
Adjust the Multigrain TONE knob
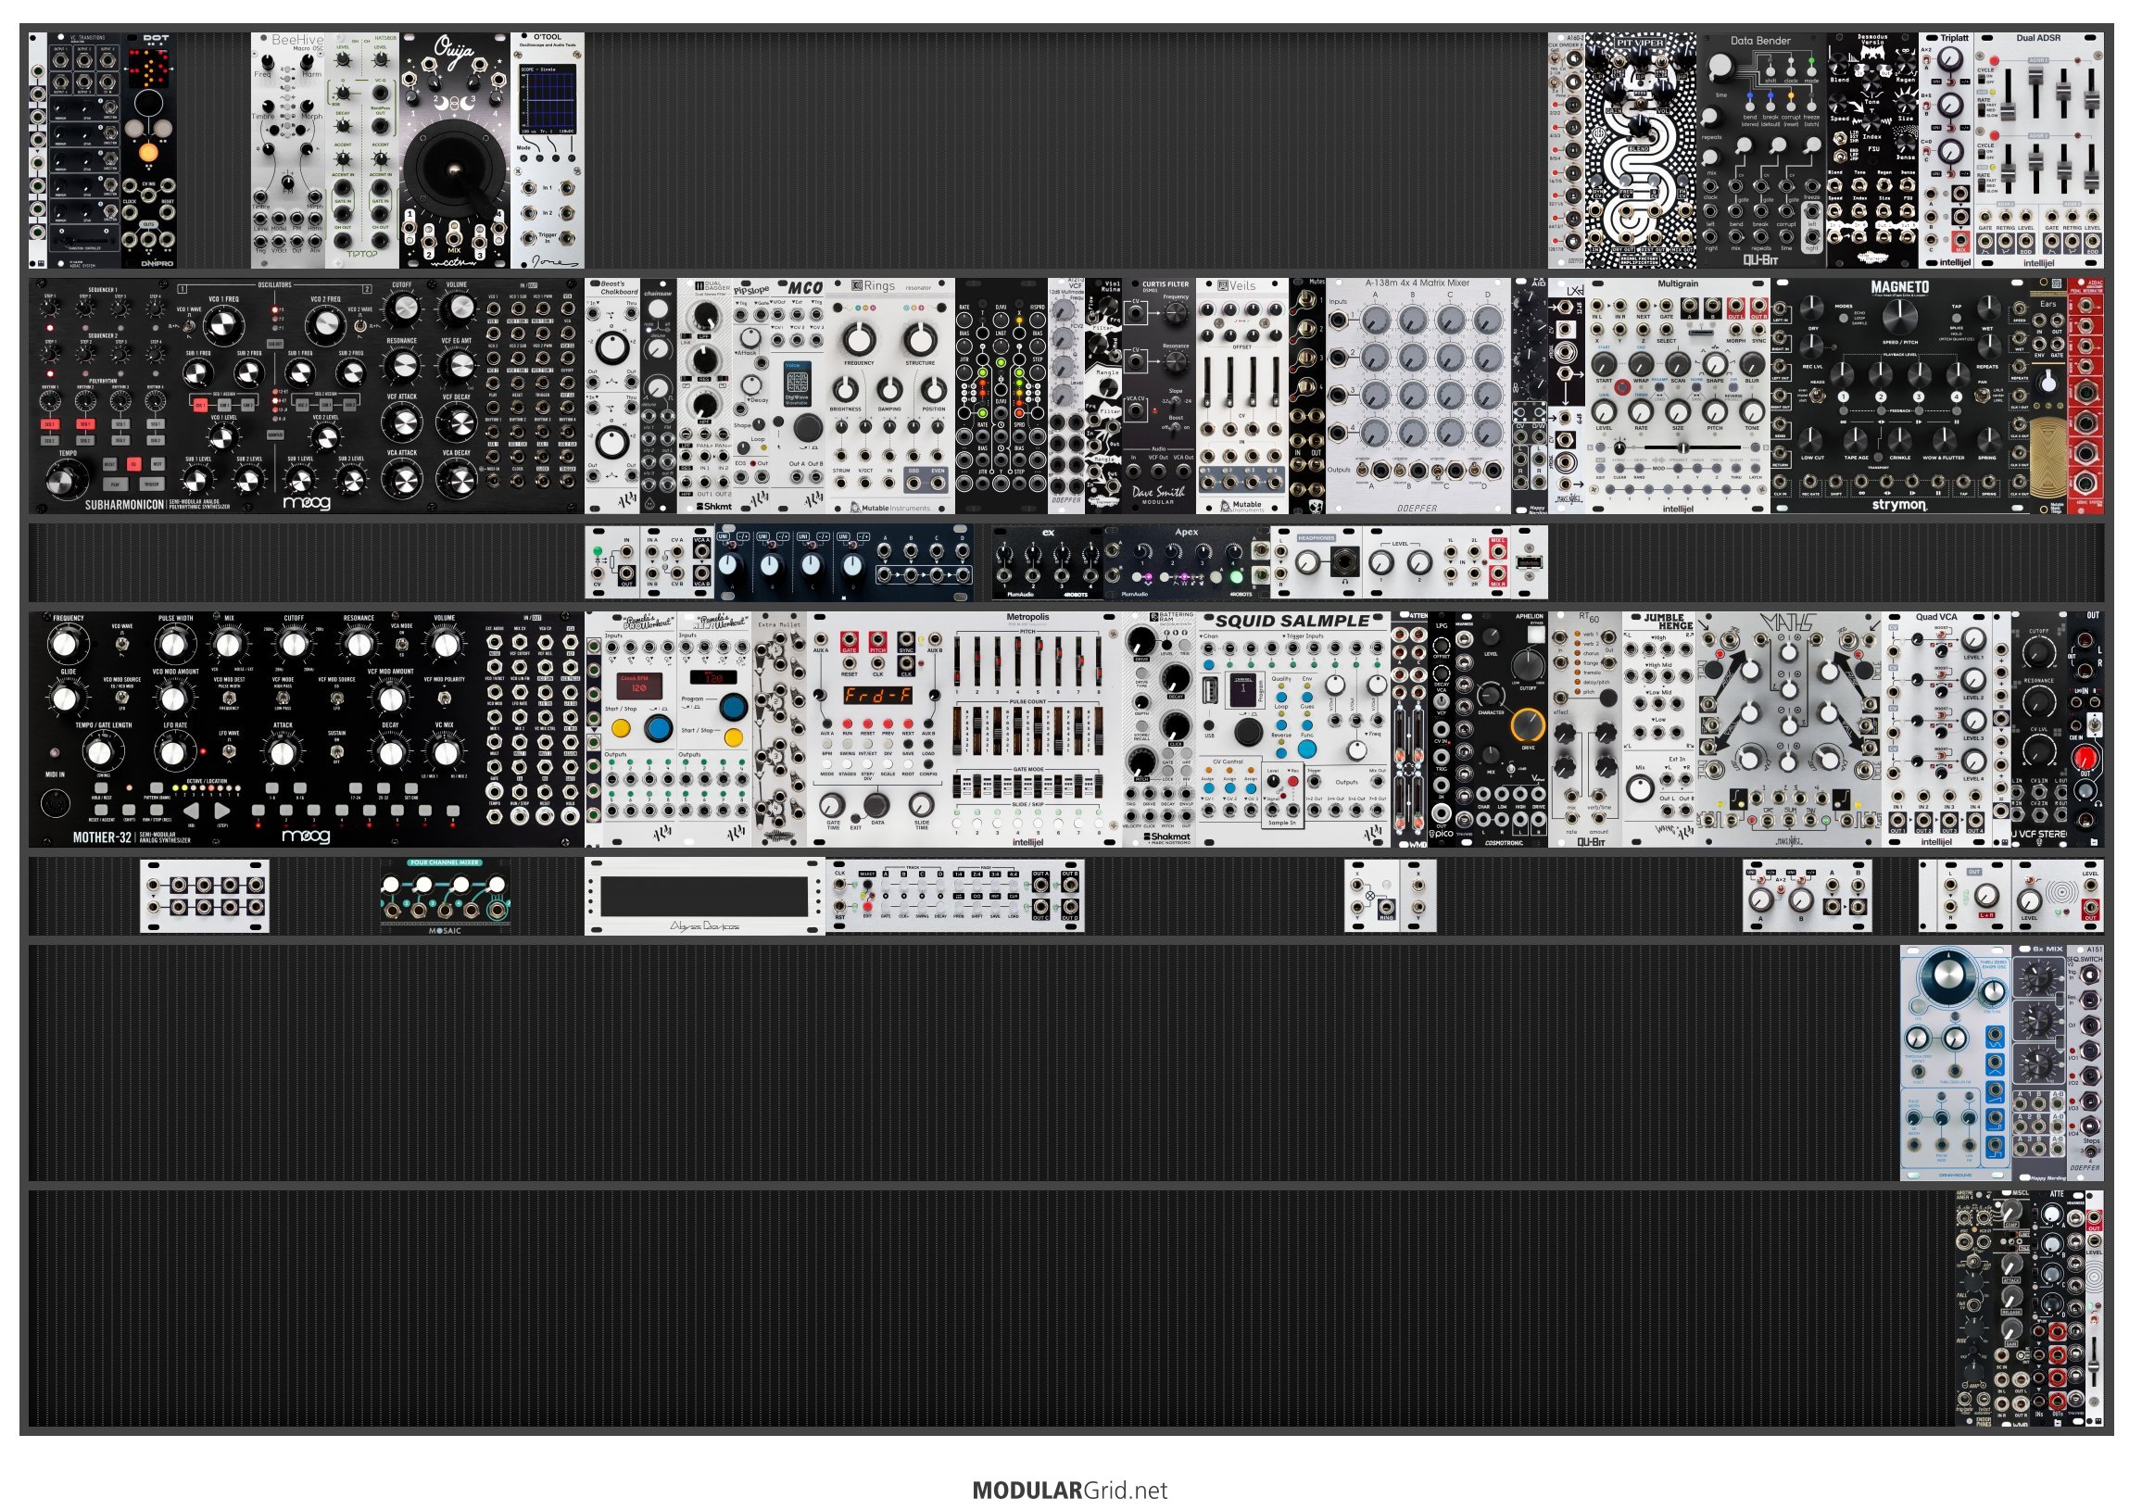click(x=1753, y=411)
